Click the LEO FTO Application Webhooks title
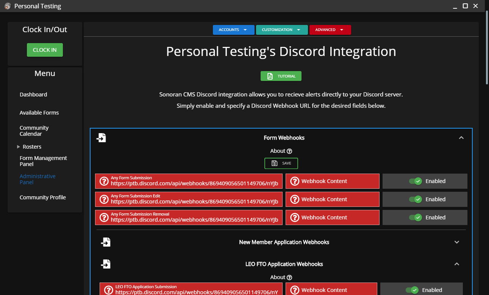Screen dimensions: 489x295 point(284,264)
